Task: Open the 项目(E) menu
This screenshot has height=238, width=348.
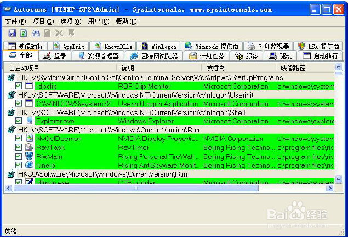Action: click(43, 21)
